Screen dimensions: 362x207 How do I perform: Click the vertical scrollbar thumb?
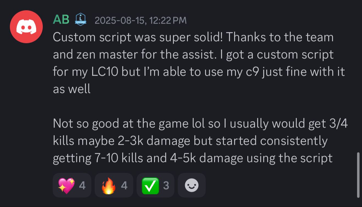(358, 175)
